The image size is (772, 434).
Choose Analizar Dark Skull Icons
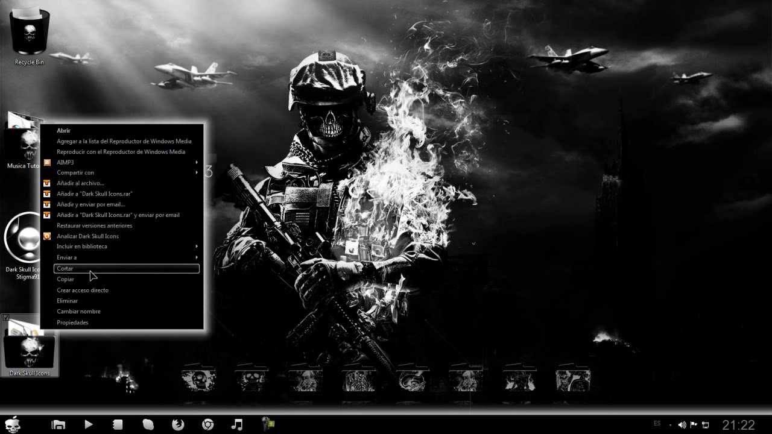(x=87, y=236)
